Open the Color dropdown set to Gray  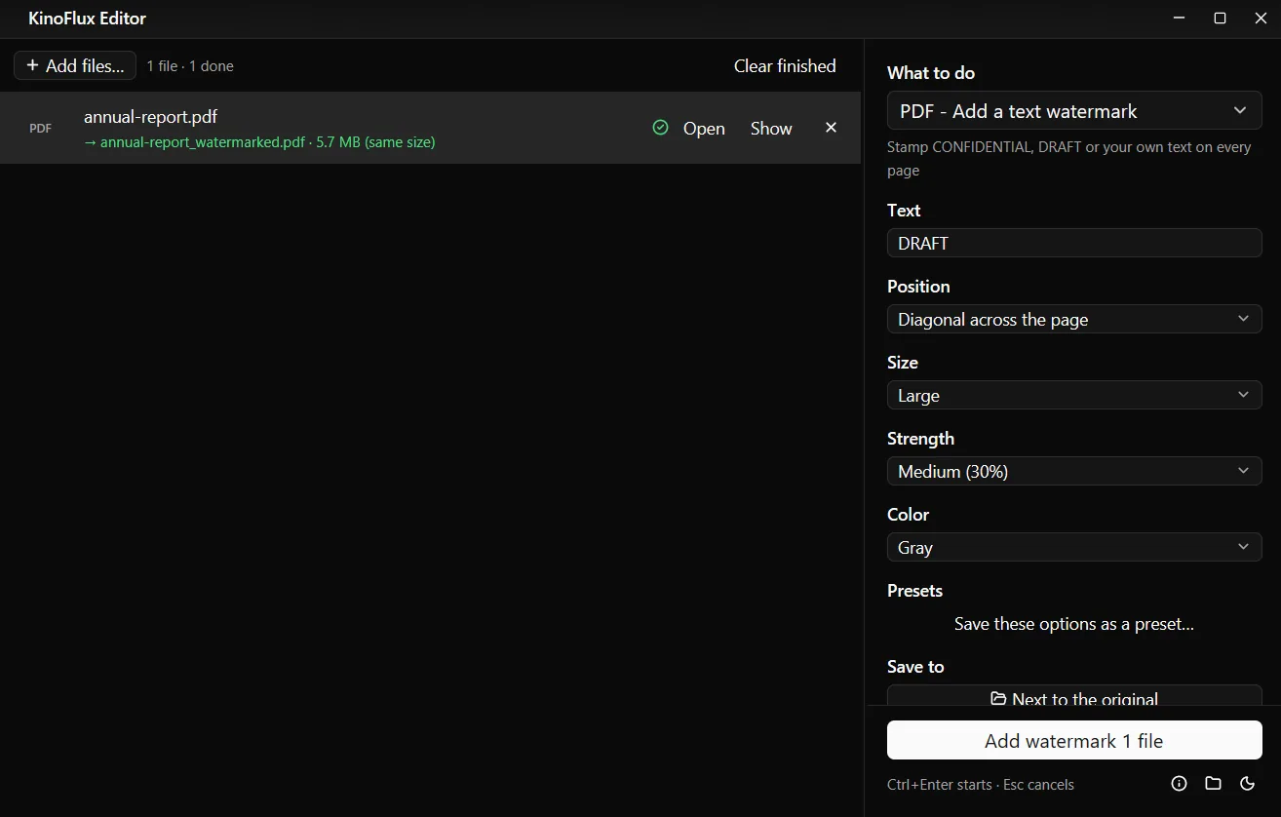(x=1074, y=547)
